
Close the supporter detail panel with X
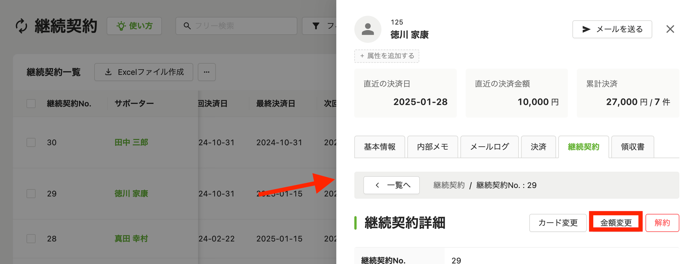[670, 29]
